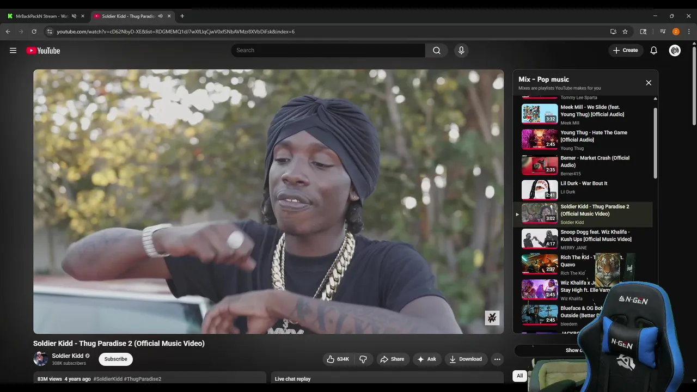
Task: Click the playlist panel scrollbar
Action: tap(655, 143)
